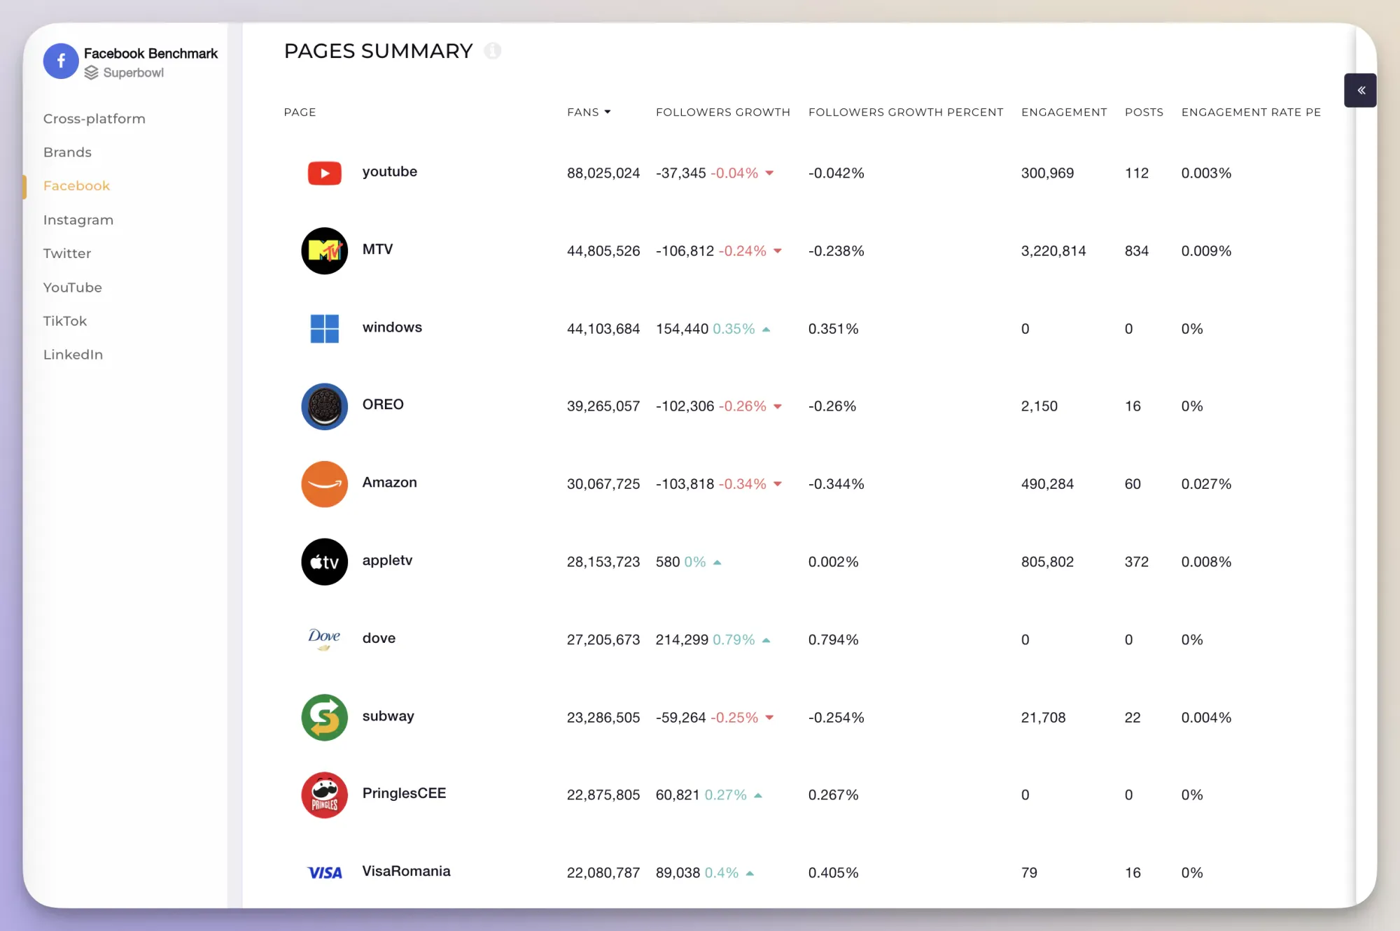Switch to TikTok in the sidebar

coord(65,321)
